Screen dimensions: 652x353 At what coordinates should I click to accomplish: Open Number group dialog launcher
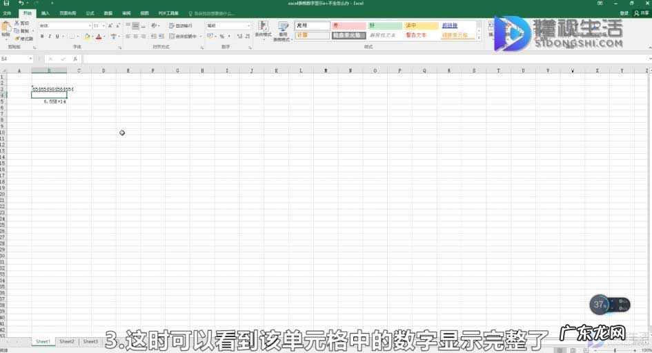click(250, 48)
